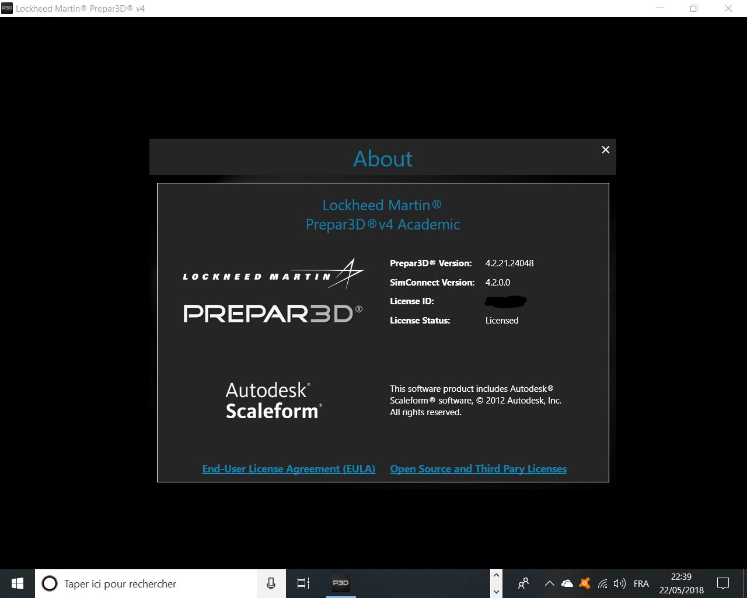Click the "Prepar3D® Version:" label
The width and height of the screenshot is (747, 598).
[431, 263]
